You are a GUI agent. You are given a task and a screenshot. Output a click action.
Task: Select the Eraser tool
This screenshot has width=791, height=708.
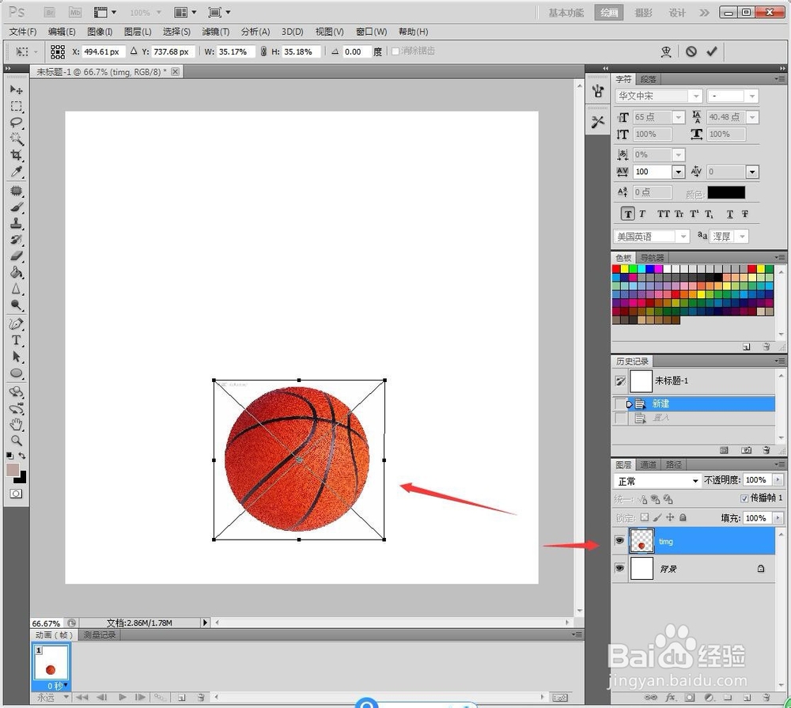tap(16, 256)
